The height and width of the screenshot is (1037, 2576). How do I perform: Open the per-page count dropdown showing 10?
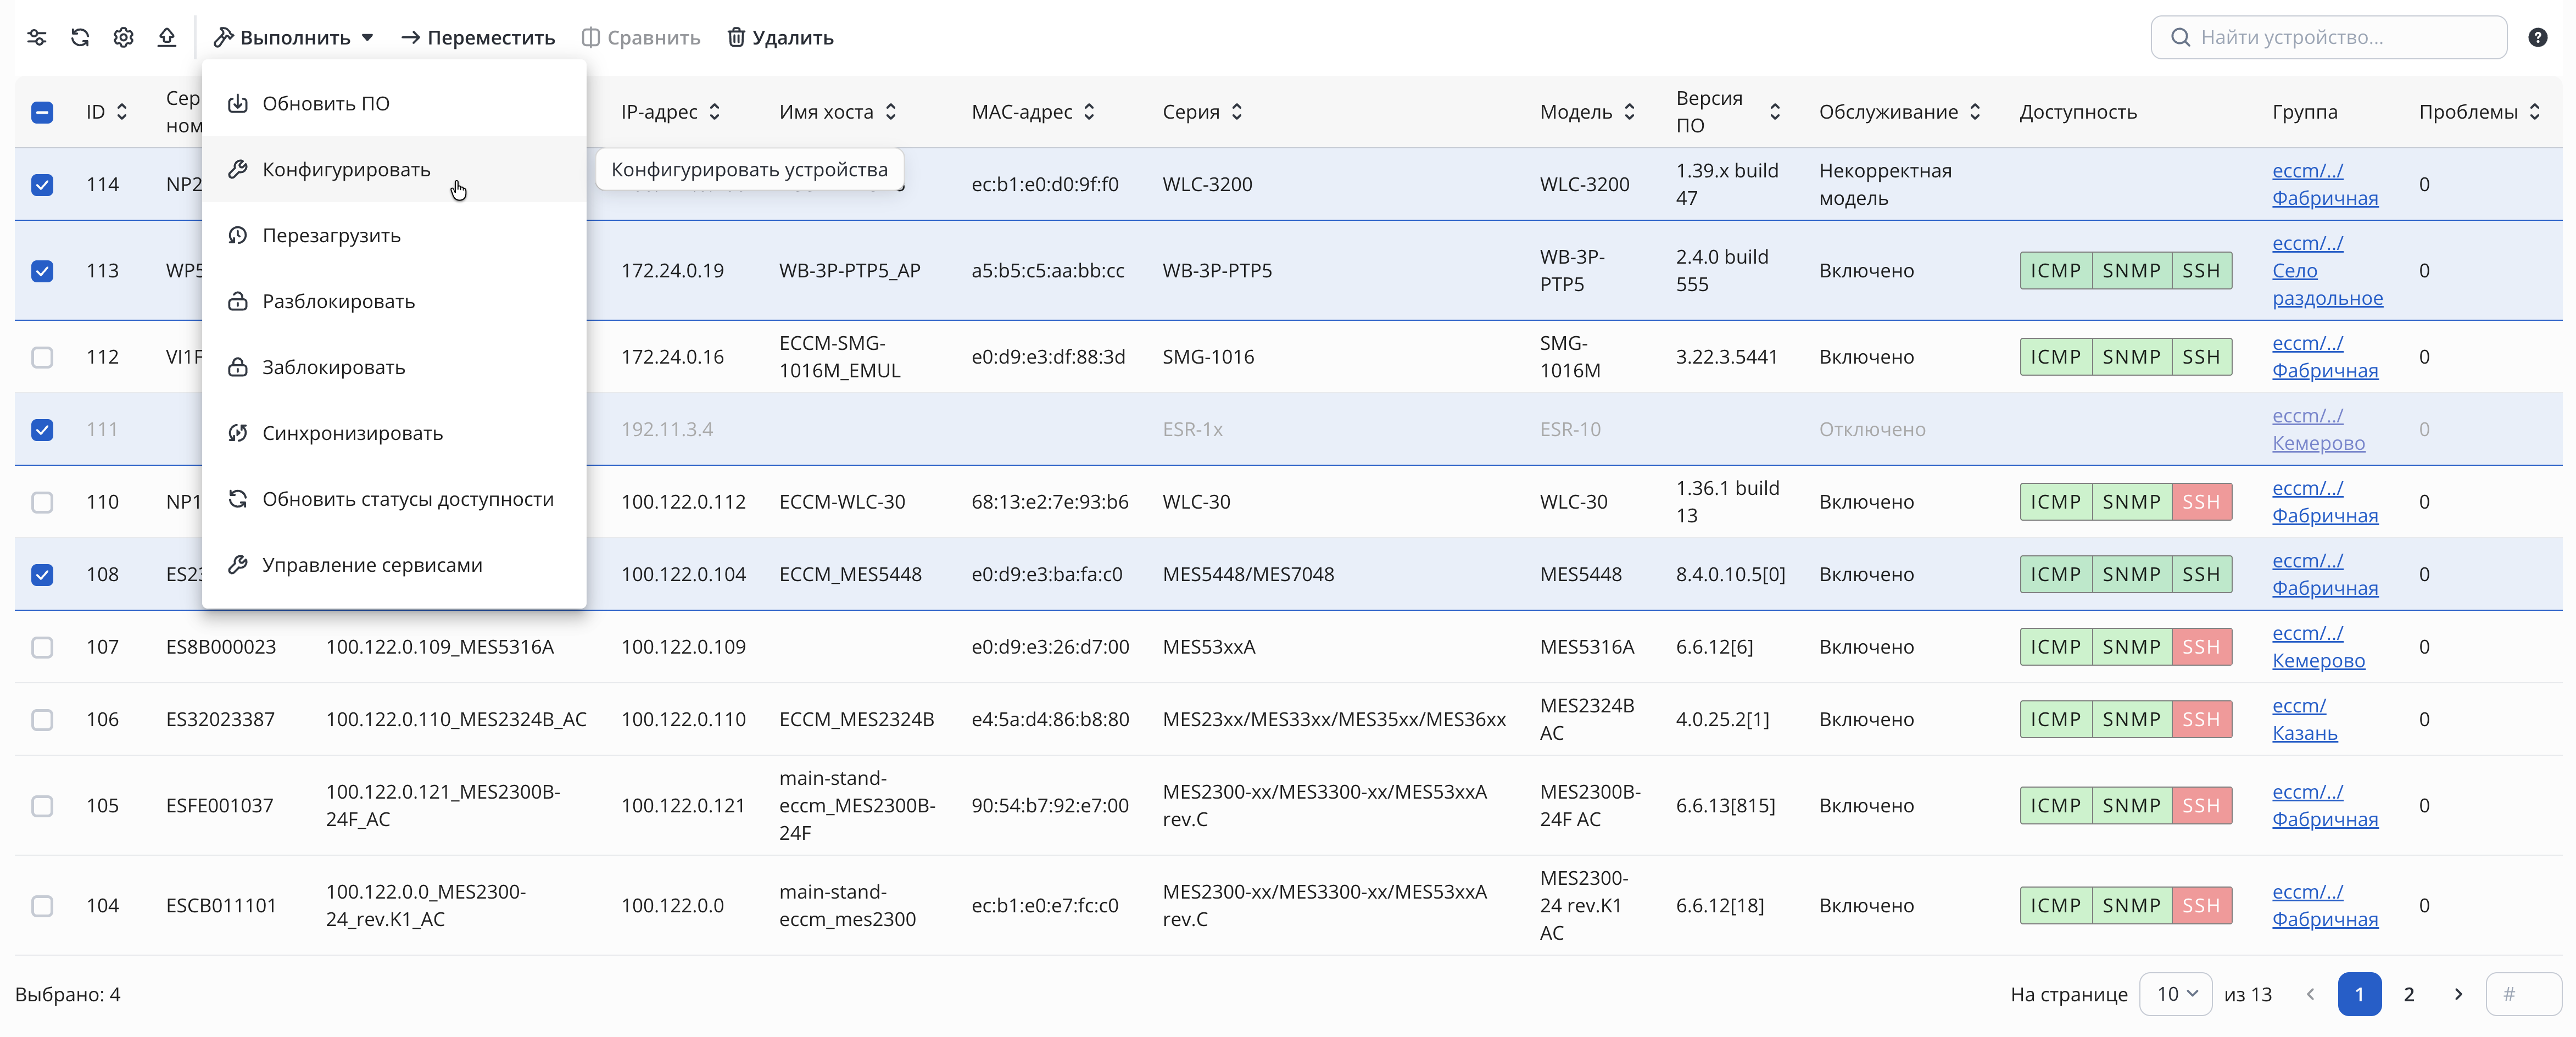[x=2175, y=994]
